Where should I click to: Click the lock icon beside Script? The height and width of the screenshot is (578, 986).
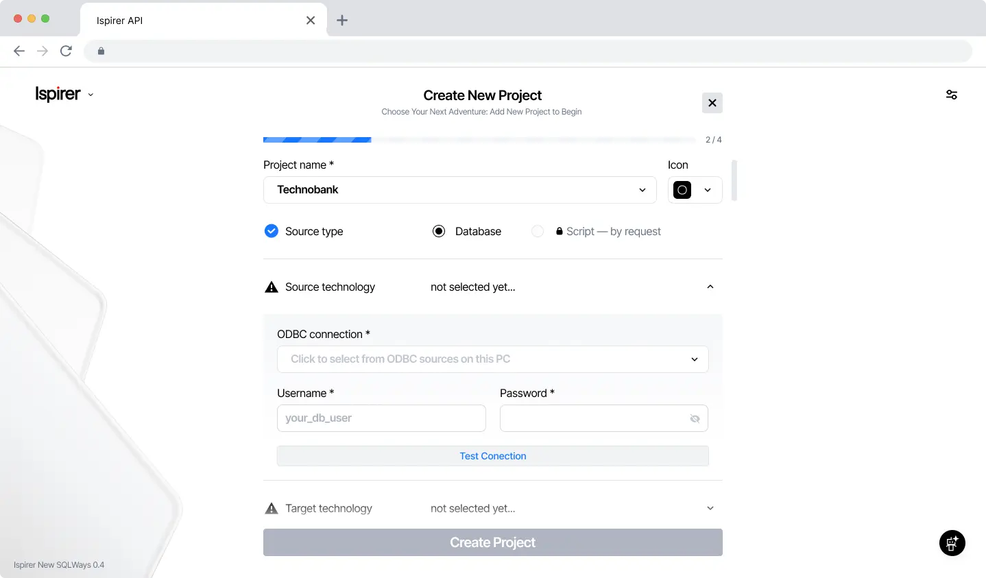[560, 231]
